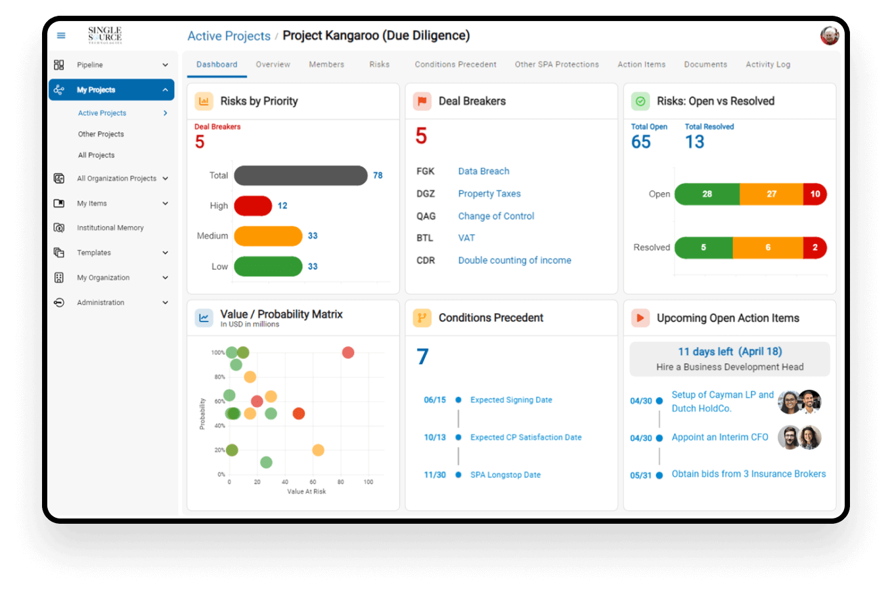Click the All Organization Projects icon
The height and width of the screenshot is (592, 892).
click(59, 179)
